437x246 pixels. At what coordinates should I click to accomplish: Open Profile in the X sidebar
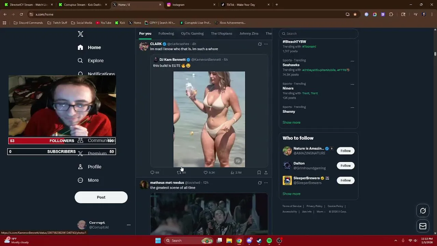pyautogui.click(x=89, y=167)
